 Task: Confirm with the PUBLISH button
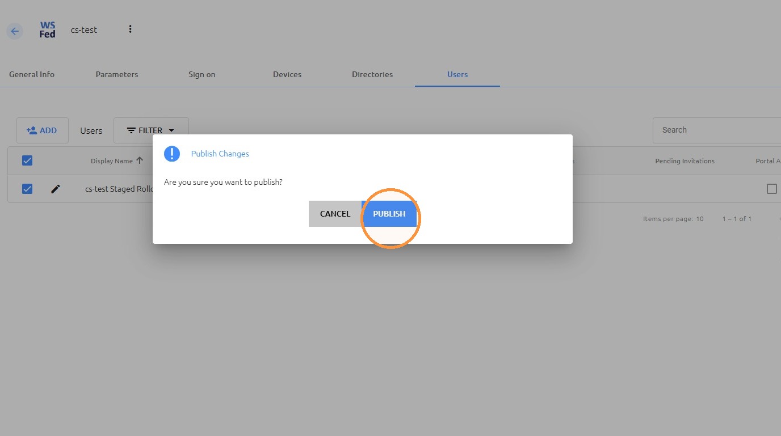[389, 214]
